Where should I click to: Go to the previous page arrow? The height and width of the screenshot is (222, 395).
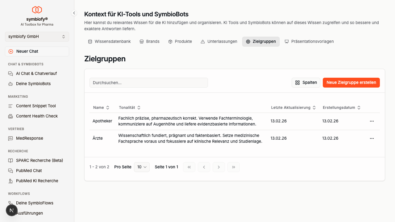204,167
